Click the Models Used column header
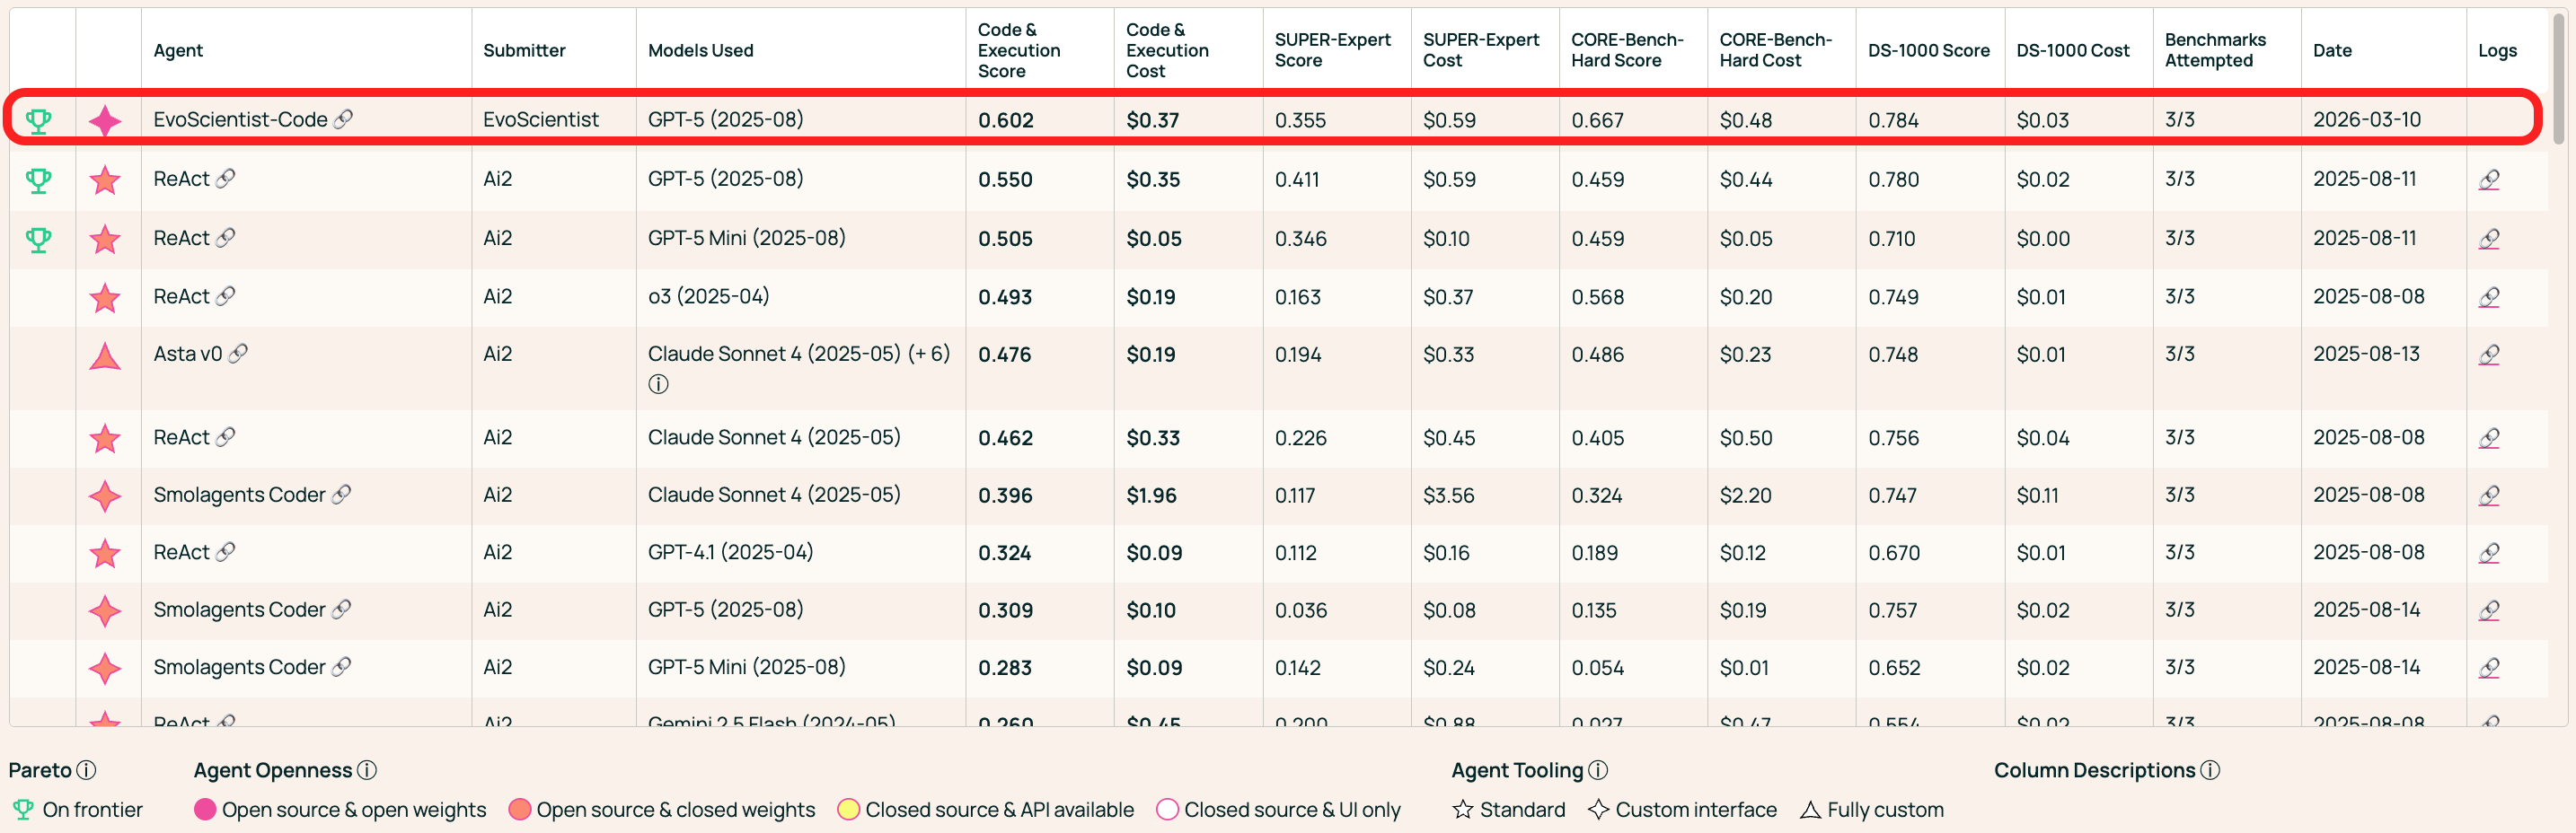 [x=700, y=50]
